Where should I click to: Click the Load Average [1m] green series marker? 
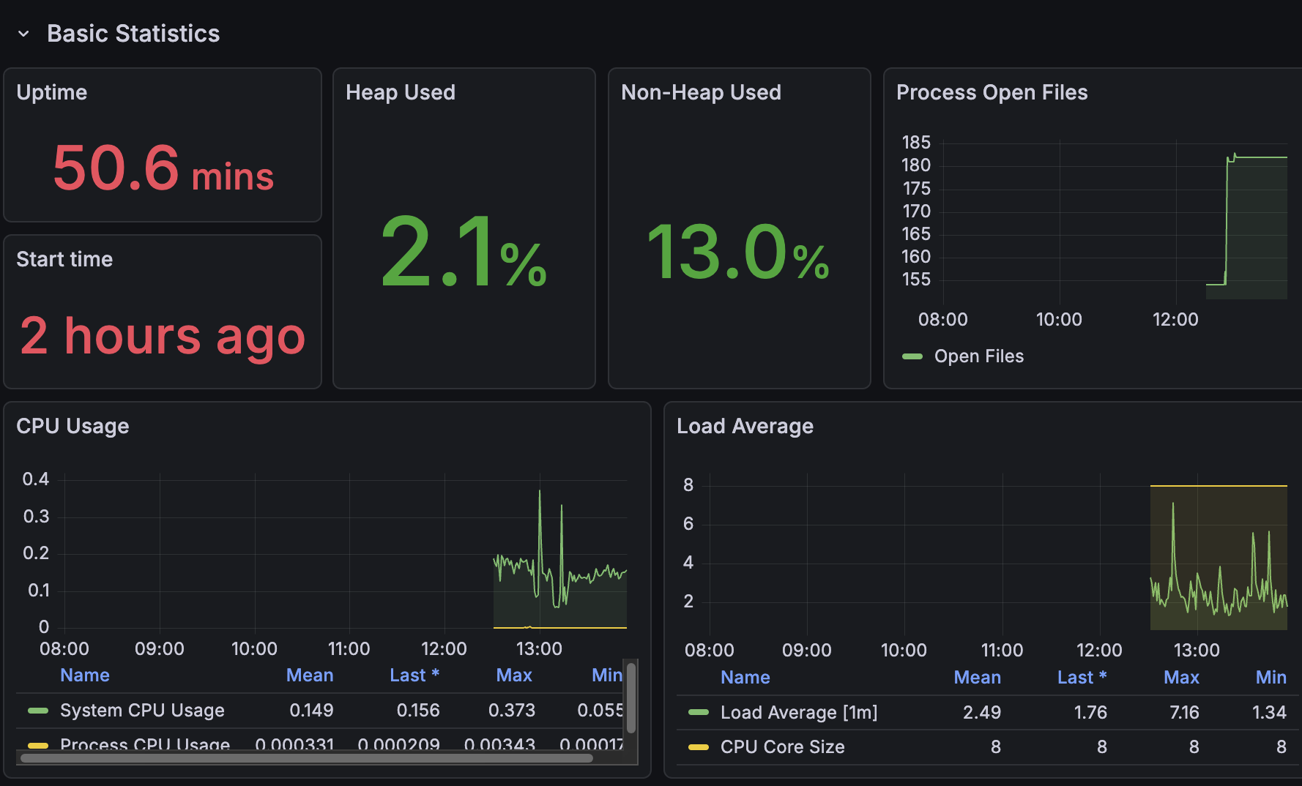click(699, 713)
